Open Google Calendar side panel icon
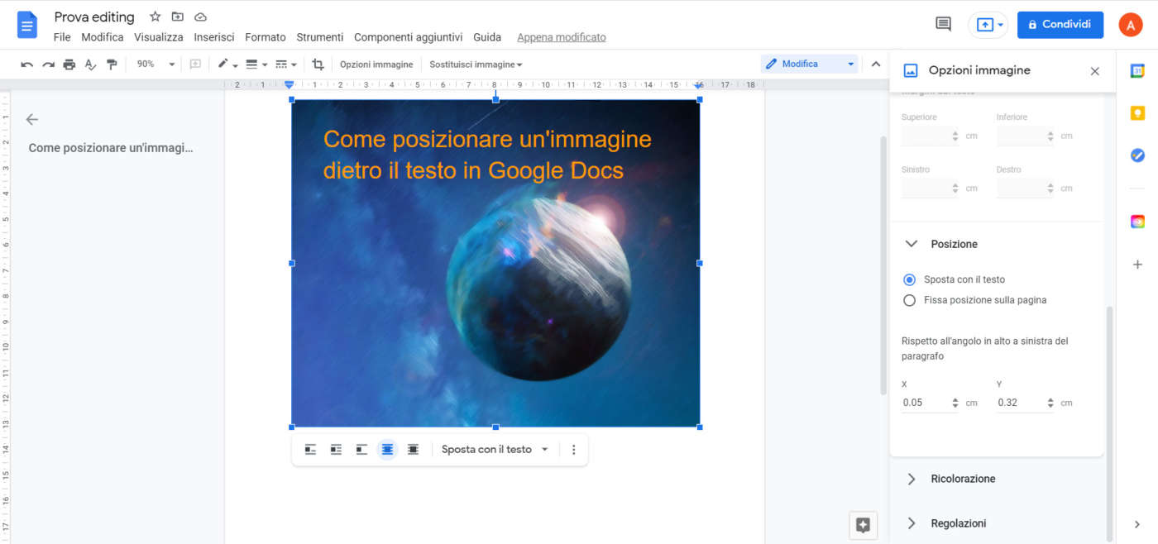 click(x=1137, y=71)
